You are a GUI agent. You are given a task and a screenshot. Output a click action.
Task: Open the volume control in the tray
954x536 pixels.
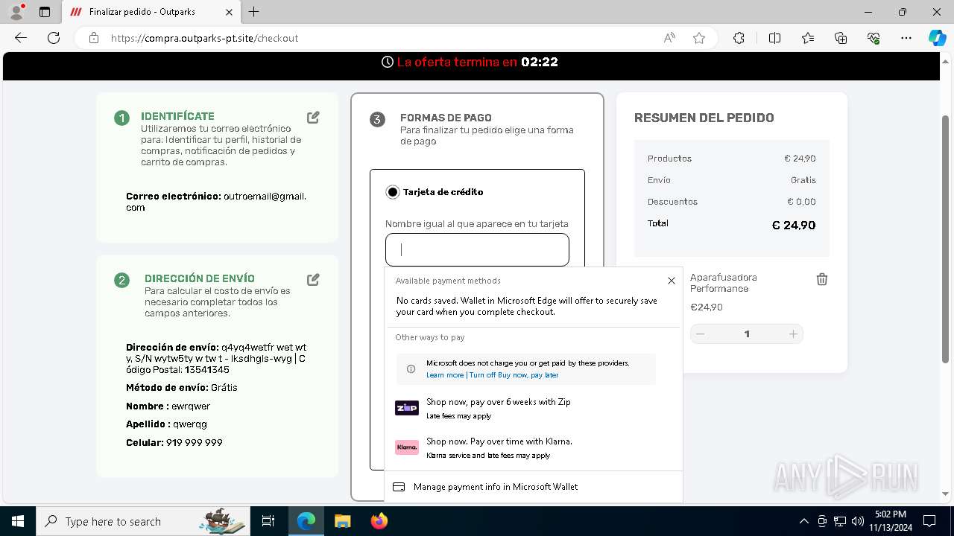click(858, 521)
